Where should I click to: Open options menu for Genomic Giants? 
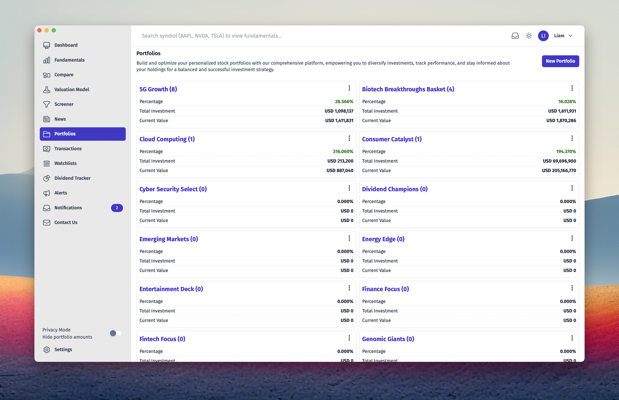(x=572, y=338)
